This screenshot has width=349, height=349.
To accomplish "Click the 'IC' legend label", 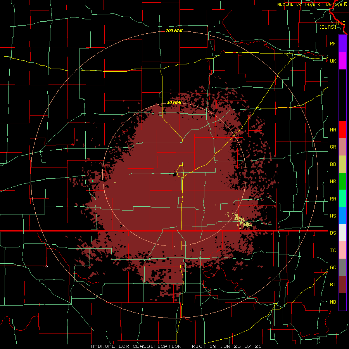I will (333, 251).
